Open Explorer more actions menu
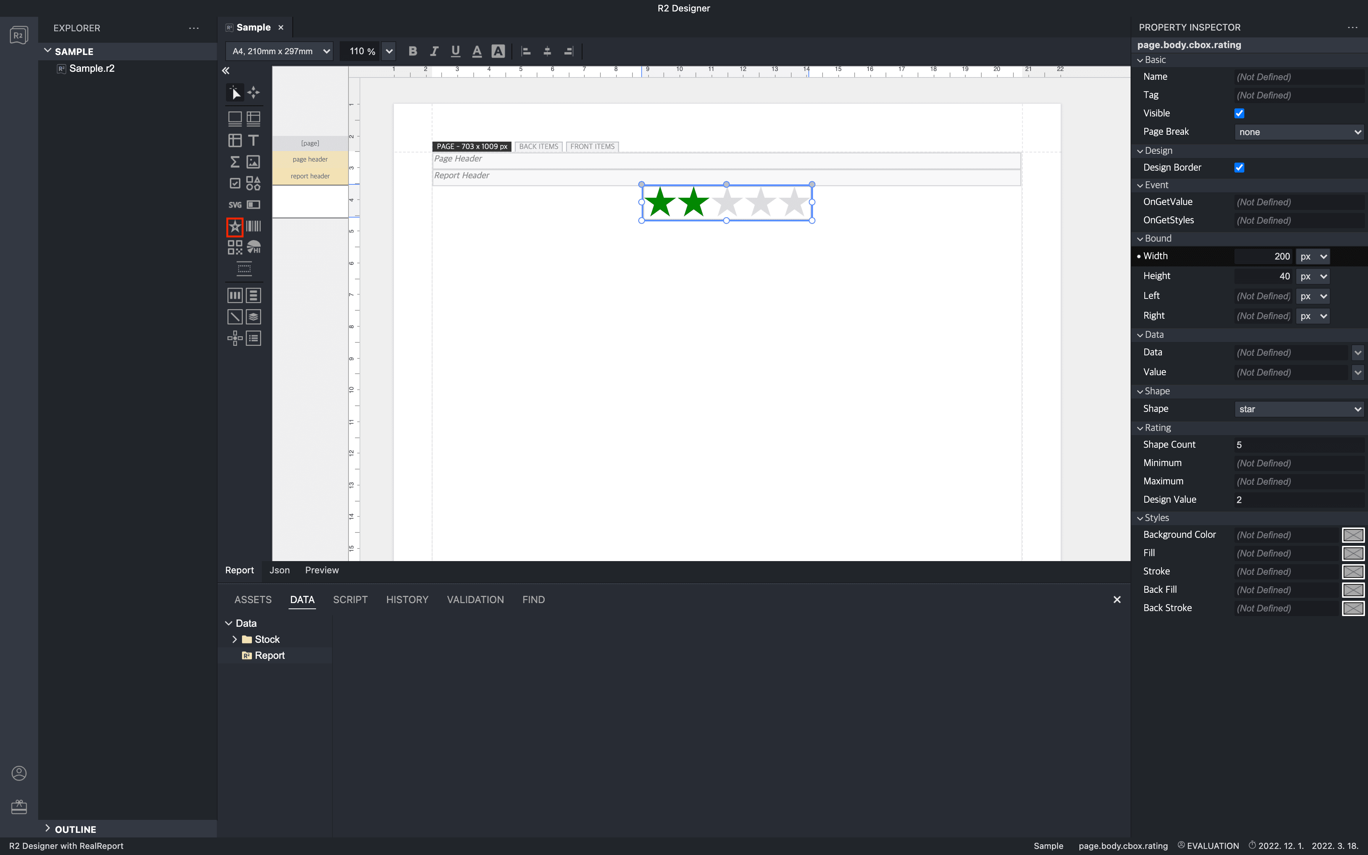This screenshot has width=1368, height=855. tap(194, 28)
